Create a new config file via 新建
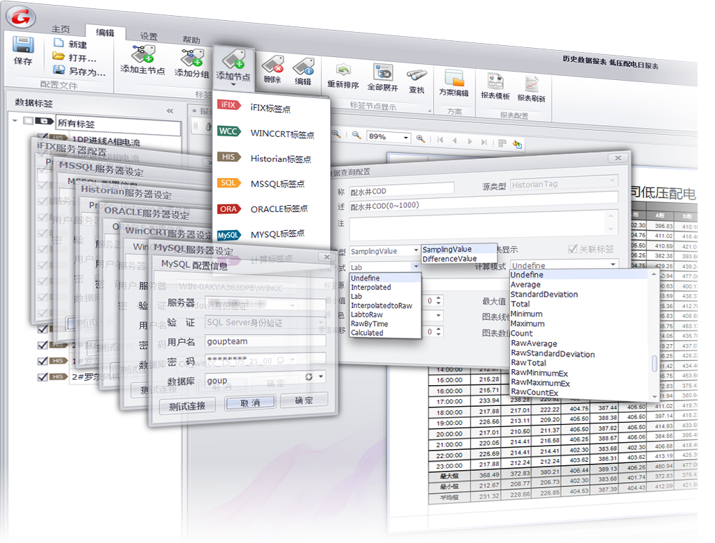 pyautogui.click(x=71, y=44)
